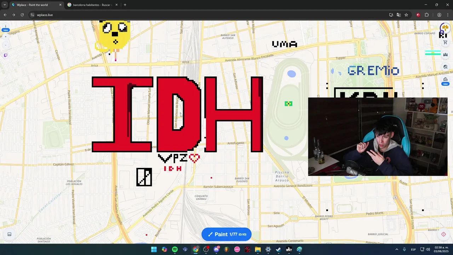Click the microphone tray icon
This screenshot has height=255, width=453.
(x=404, y=249)
